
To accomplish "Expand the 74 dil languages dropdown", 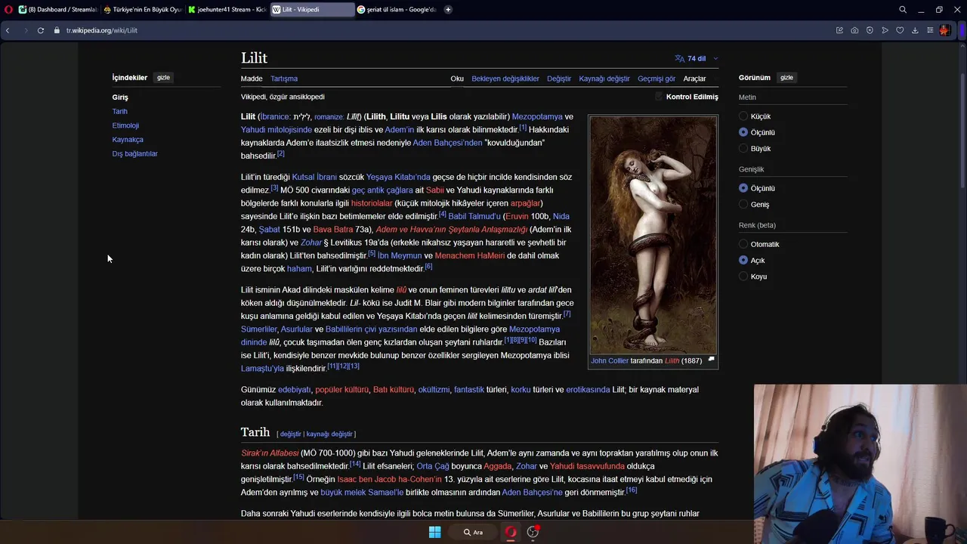I will point(697,58).
